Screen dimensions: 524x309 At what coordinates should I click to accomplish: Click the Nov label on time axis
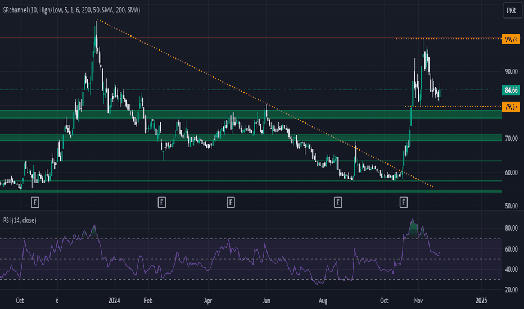pos(418,301)
